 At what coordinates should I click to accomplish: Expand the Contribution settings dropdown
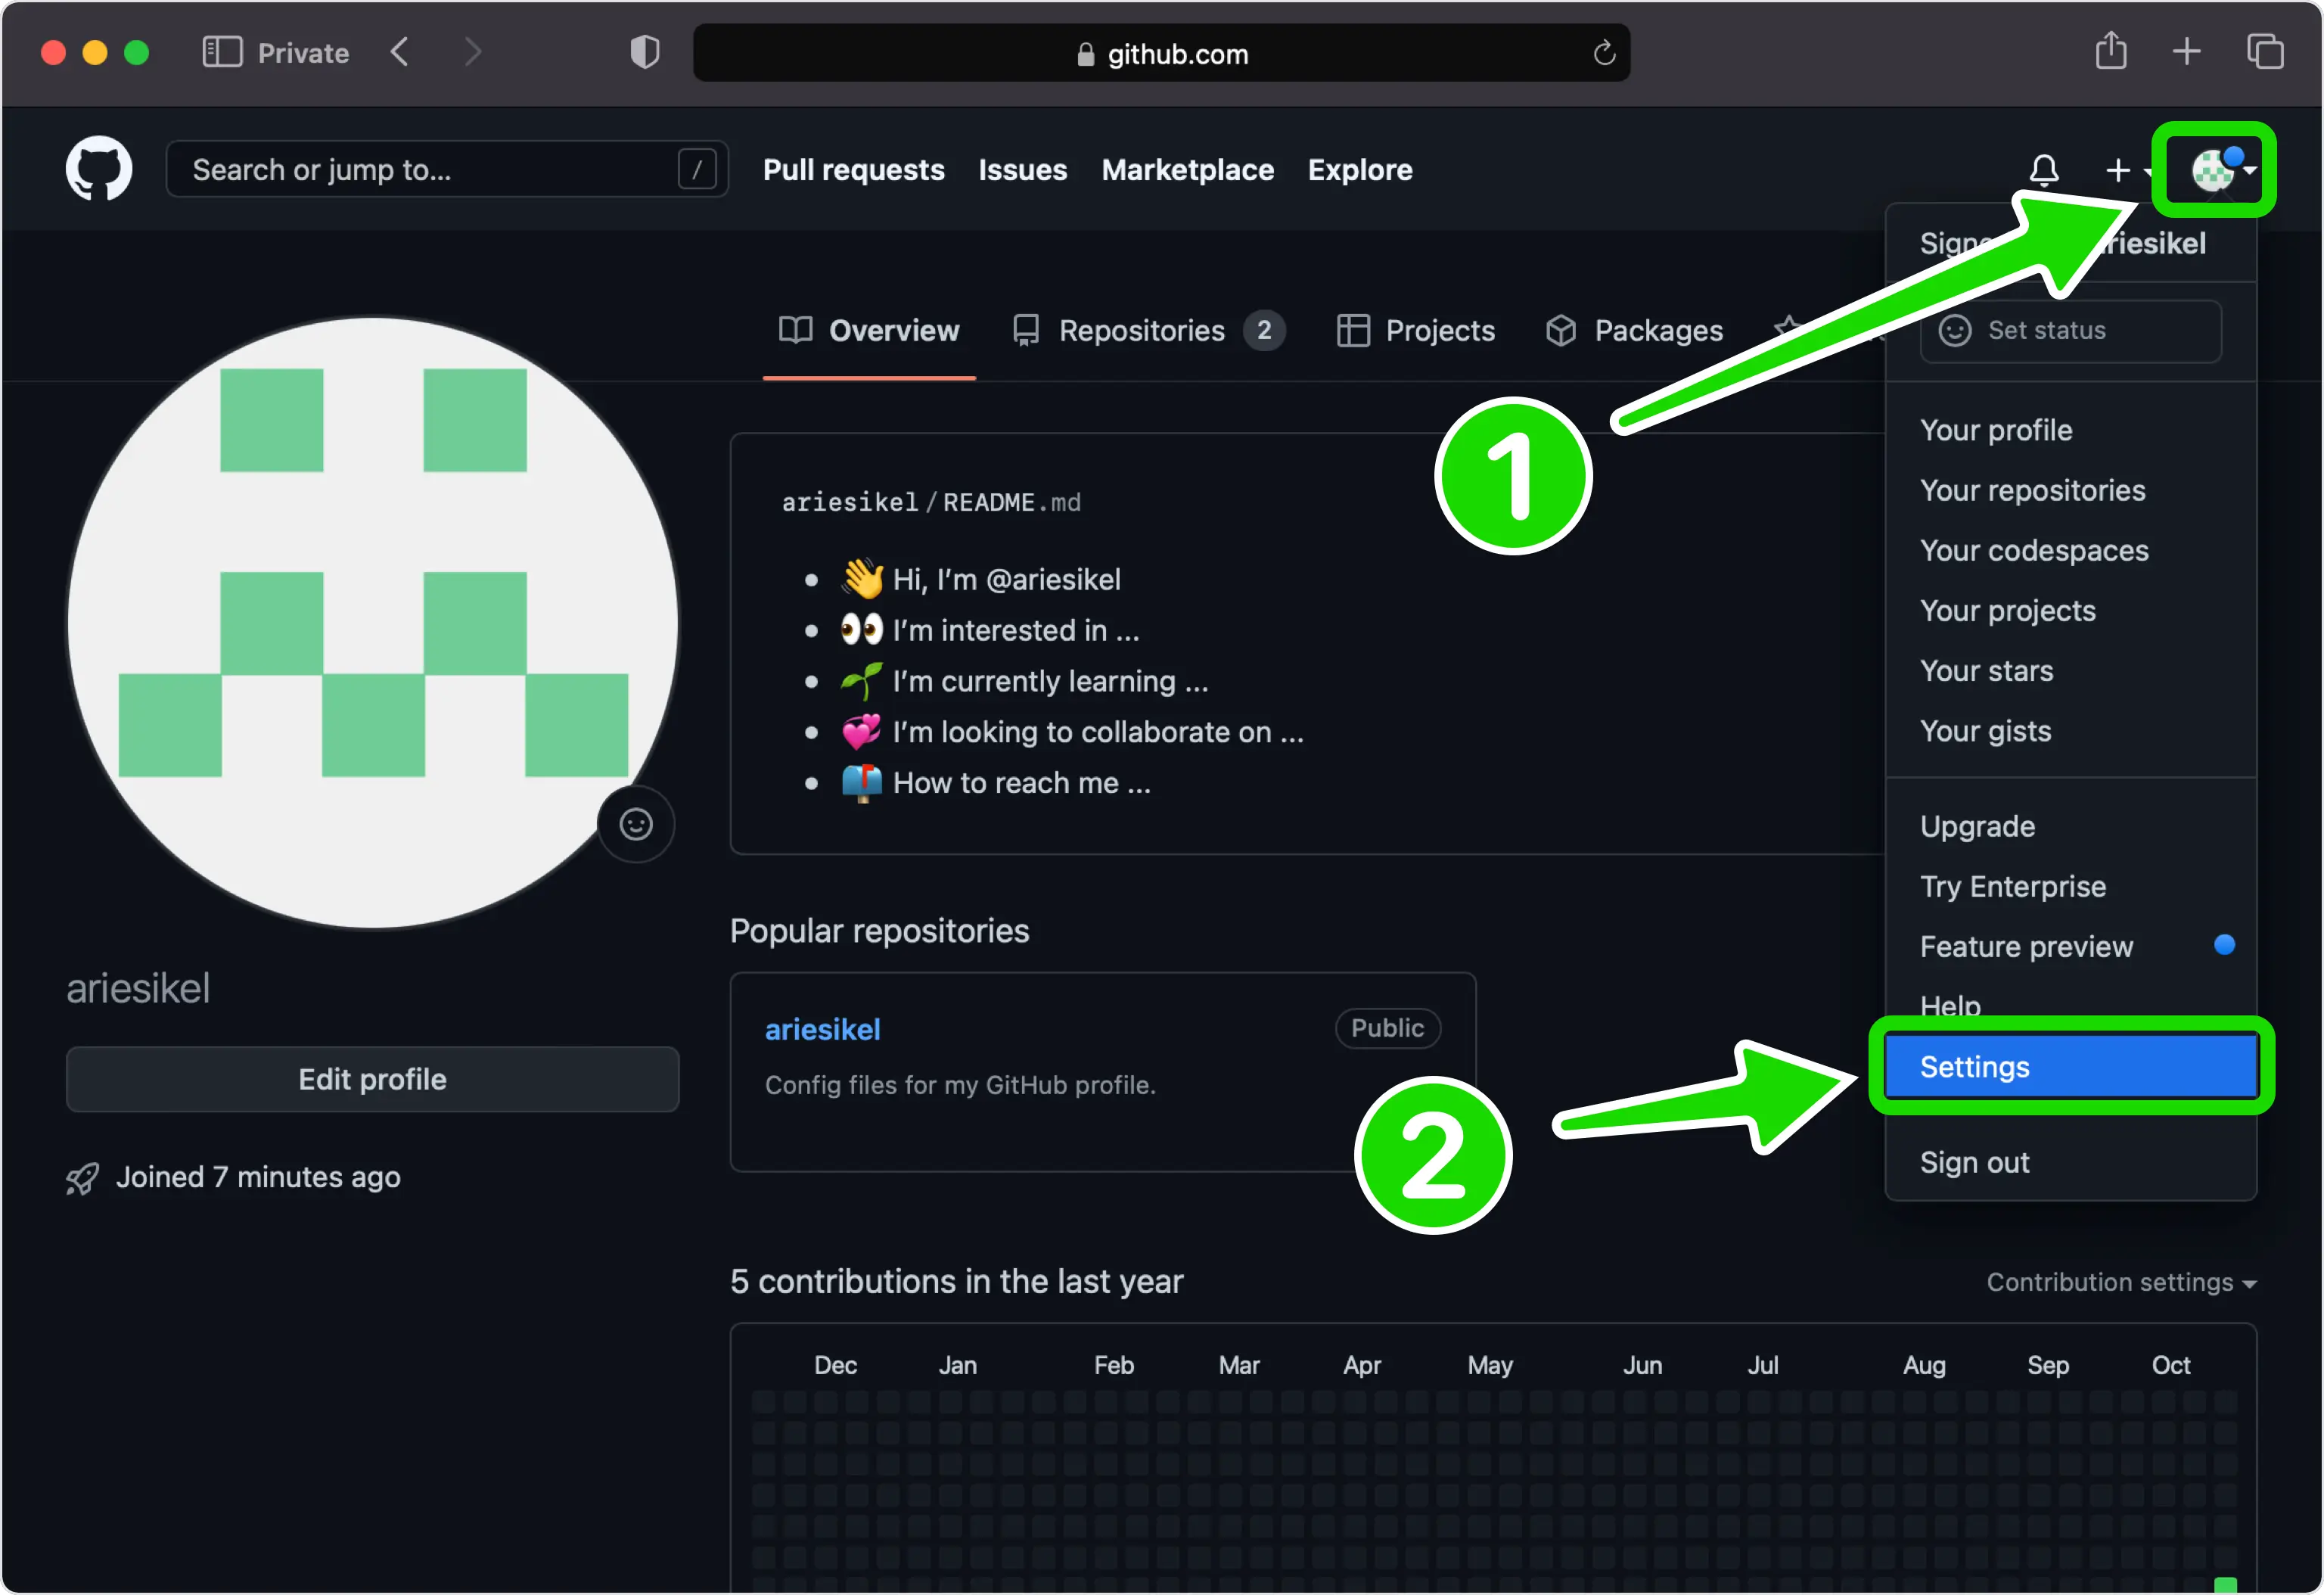2121,1282
